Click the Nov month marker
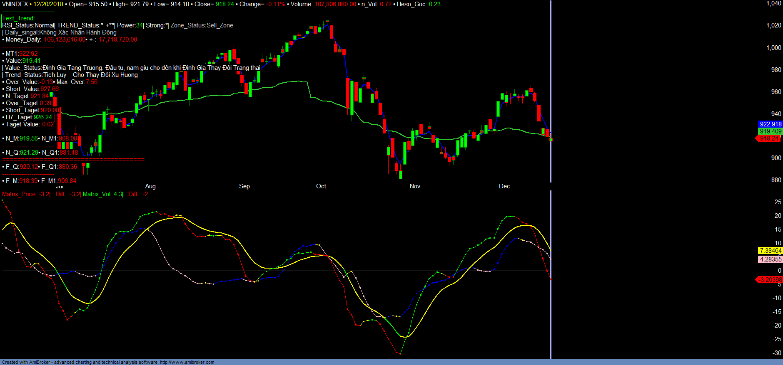Image resolution: width=783 pixels, height=365 pixels. [x=415, y=186]
